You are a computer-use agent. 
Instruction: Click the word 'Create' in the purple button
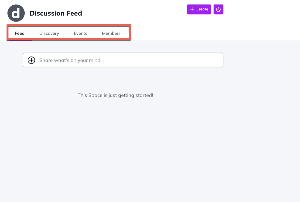click(x=202, y=9)
